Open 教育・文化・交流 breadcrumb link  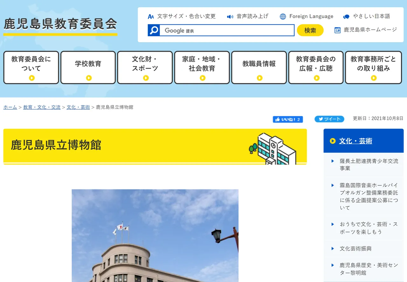click(42, 107)
